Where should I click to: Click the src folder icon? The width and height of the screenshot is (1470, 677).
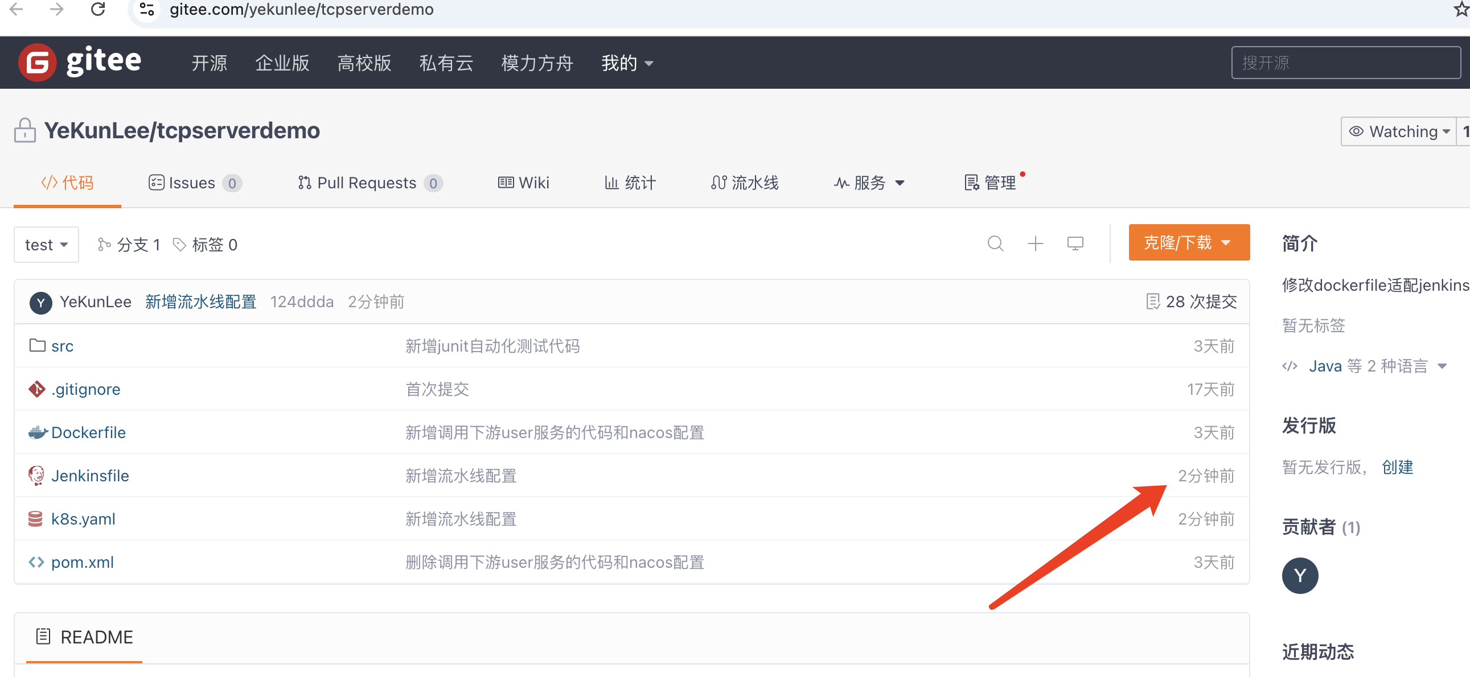(x=38, y=346)
